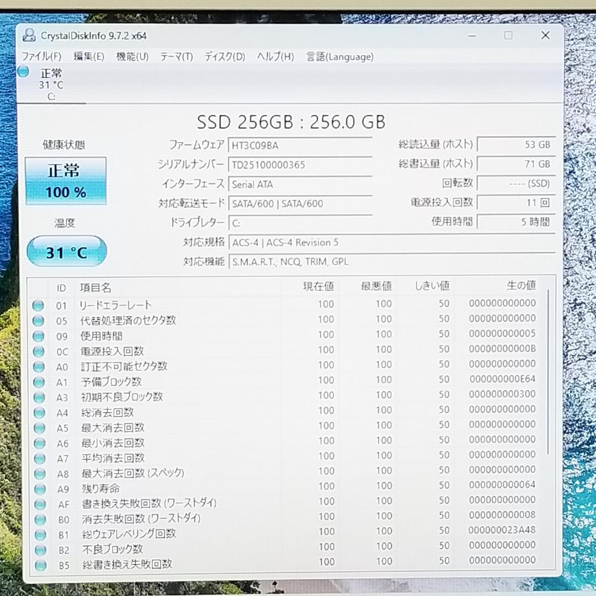596x596 pixels.
Task: Click status icon for AF 書き換え失敗回数
Action: (40, 504)
